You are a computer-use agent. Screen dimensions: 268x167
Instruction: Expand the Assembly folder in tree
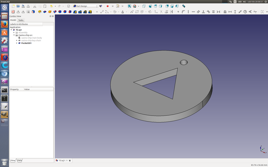[x=14, y=32]
